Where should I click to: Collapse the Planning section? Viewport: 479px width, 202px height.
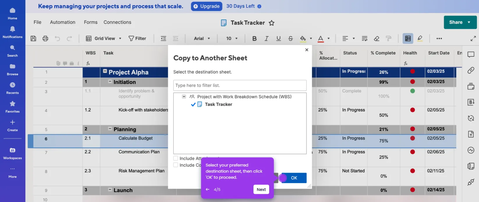pyautogui.click(x=110, y=128)
